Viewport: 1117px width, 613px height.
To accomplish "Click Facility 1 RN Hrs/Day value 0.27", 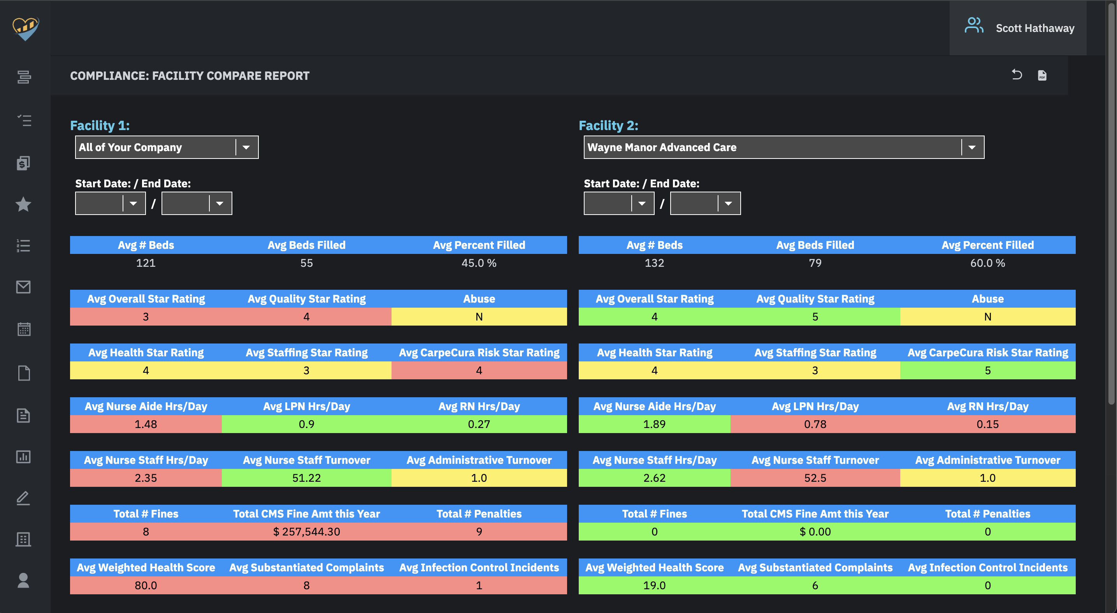I will point(479,424).
